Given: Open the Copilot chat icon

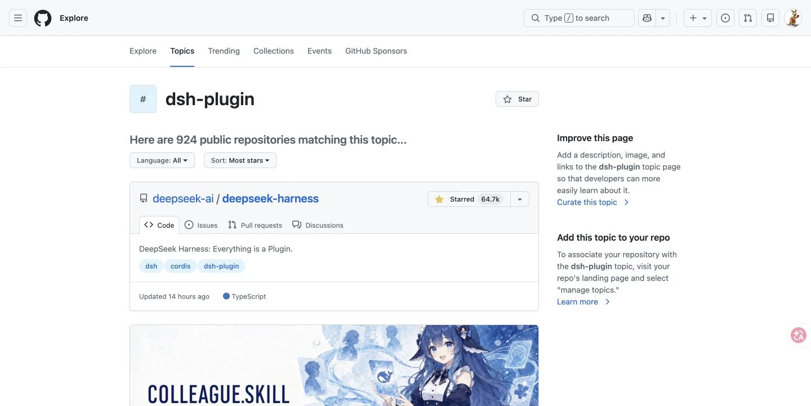Looking at the screenshot, I should (x=647, y=18).
